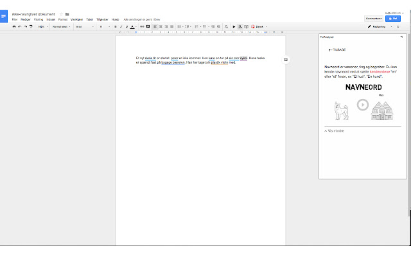This screenshot has height=257, width=411.
Task: Open the Tabel menu
Action: (x=89, y=20)
